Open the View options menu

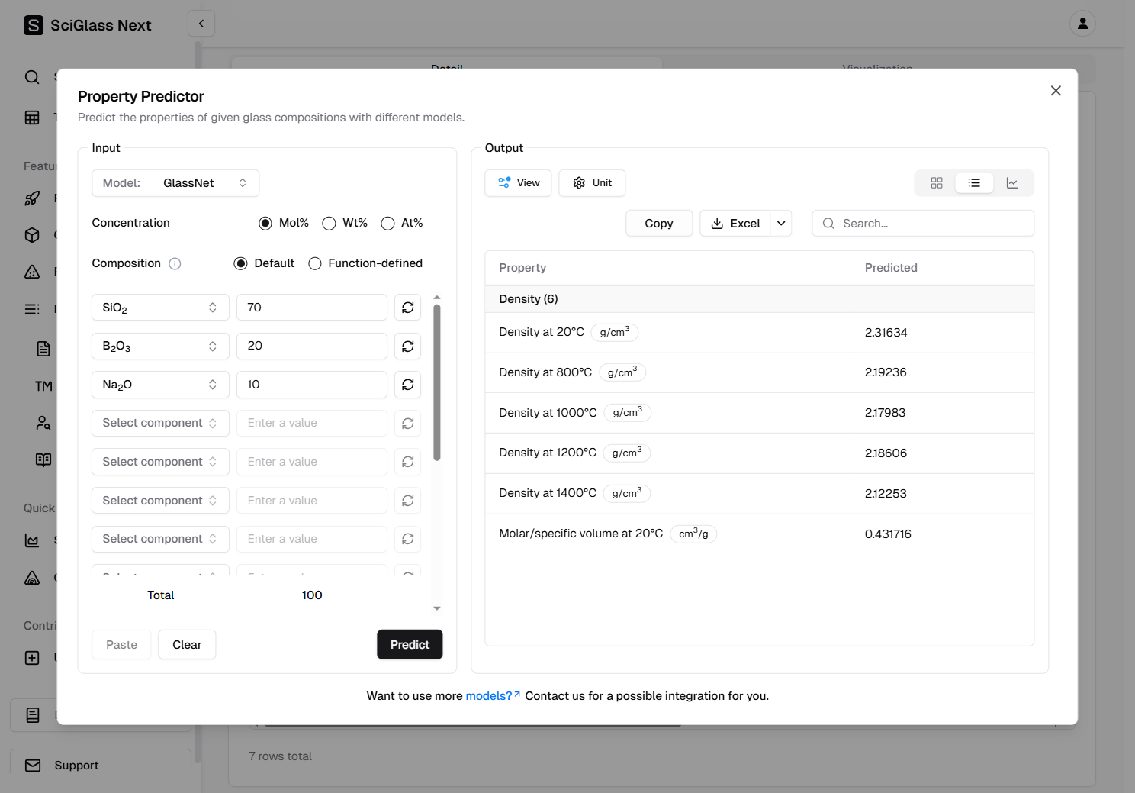point(518,183)
